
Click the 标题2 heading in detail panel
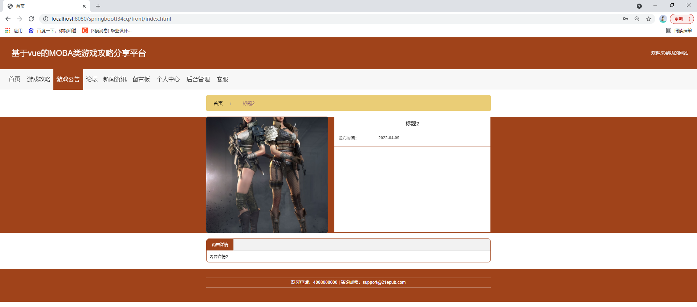412,124
